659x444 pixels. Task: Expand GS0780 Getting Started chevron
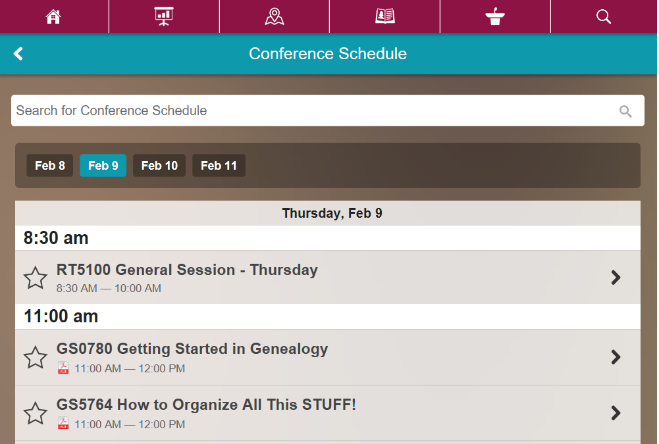point(616,357)
